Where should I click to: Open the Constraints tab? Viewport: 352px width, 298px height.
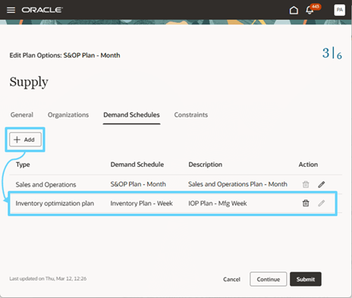(x=191, y=114)
